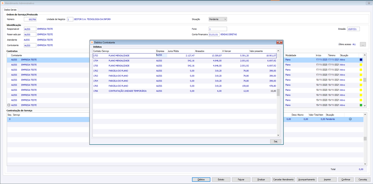The height and width of the screenshot is (184, 373).
Task: Click the Cancelar button
Action: click(x=363, y=179)
